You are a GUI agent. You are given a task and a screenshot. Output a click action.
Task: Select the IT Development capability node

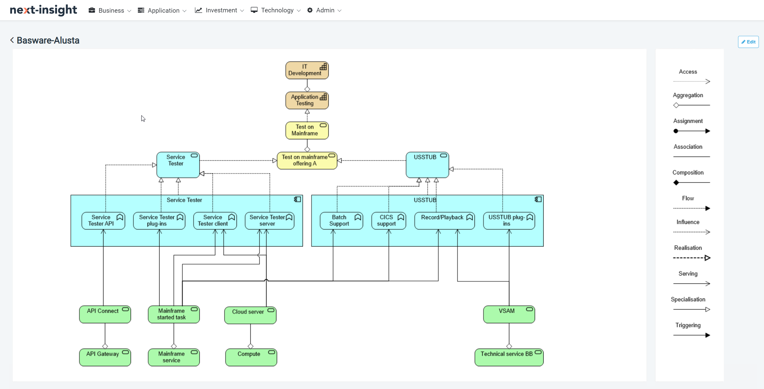coord(307,70)
